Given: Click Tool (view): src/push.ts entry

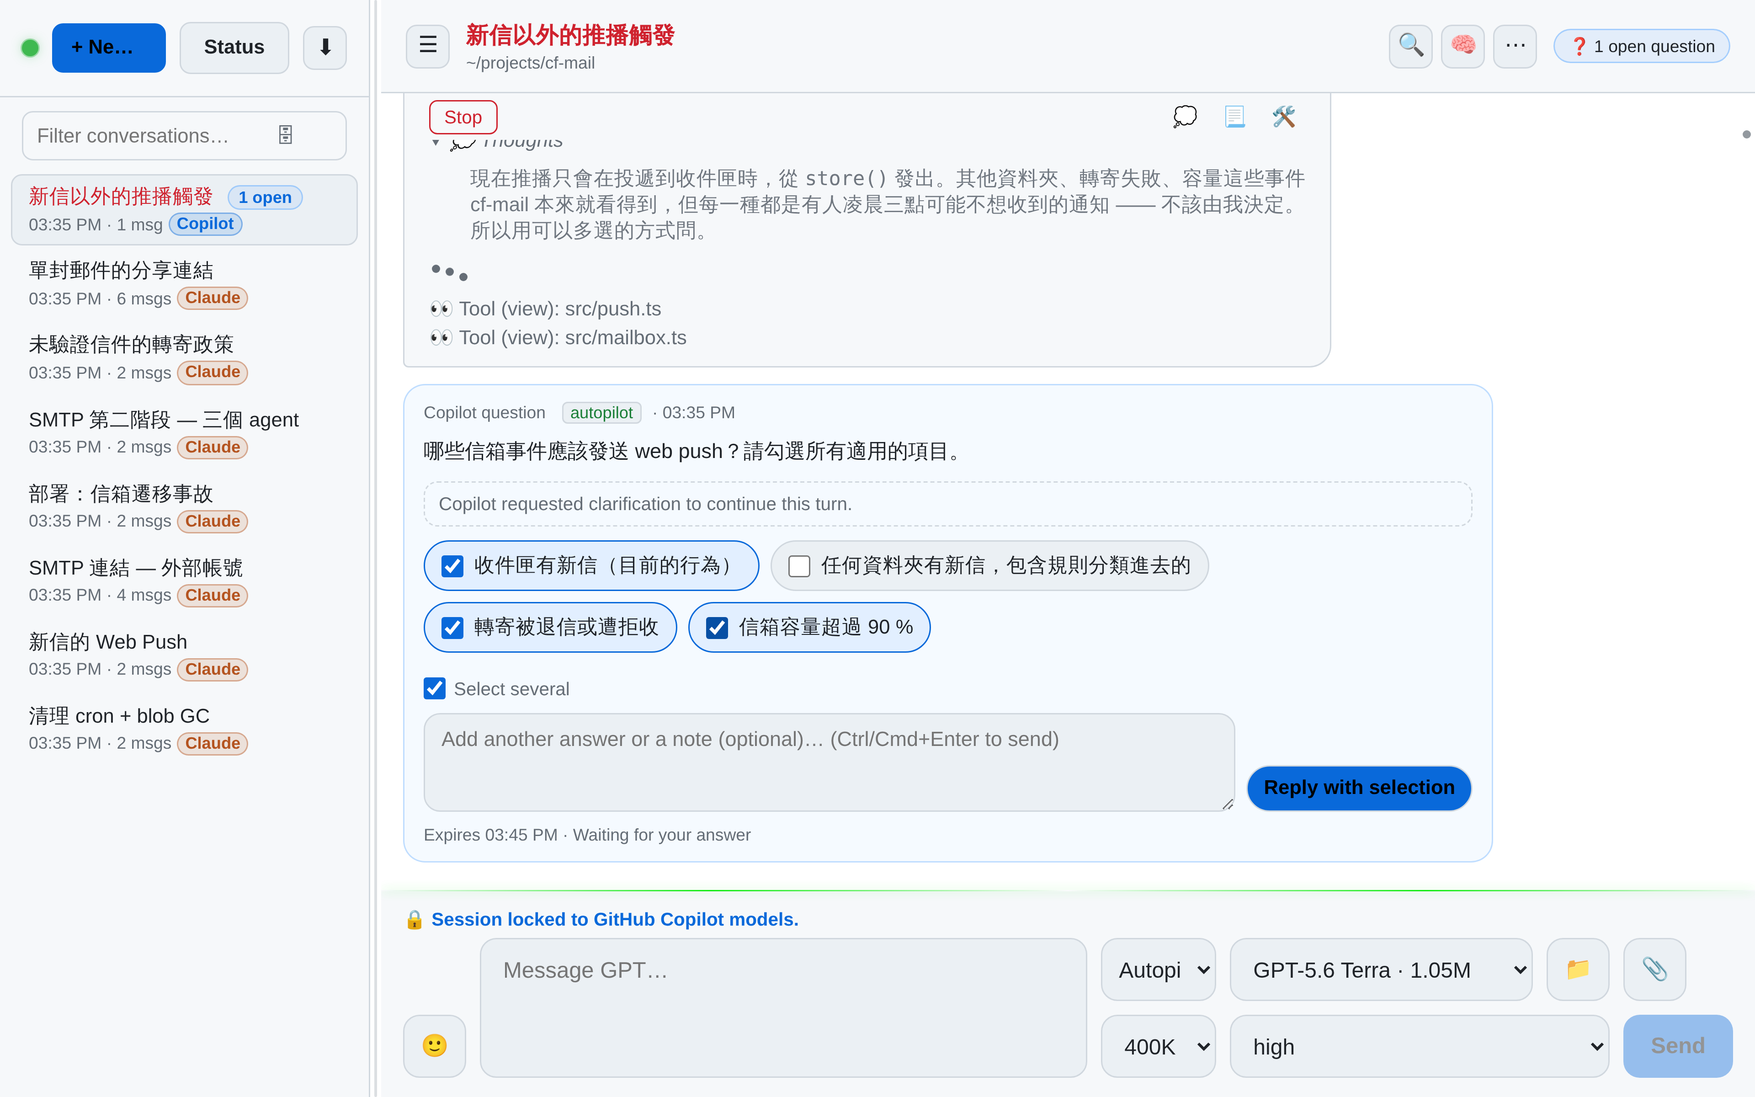Looking at the screenshot, I should (x=545, y=309).
